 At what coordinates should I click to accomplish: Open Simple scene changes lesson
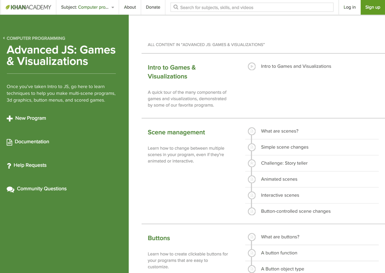pyautogui.click(x=284, y=147)
